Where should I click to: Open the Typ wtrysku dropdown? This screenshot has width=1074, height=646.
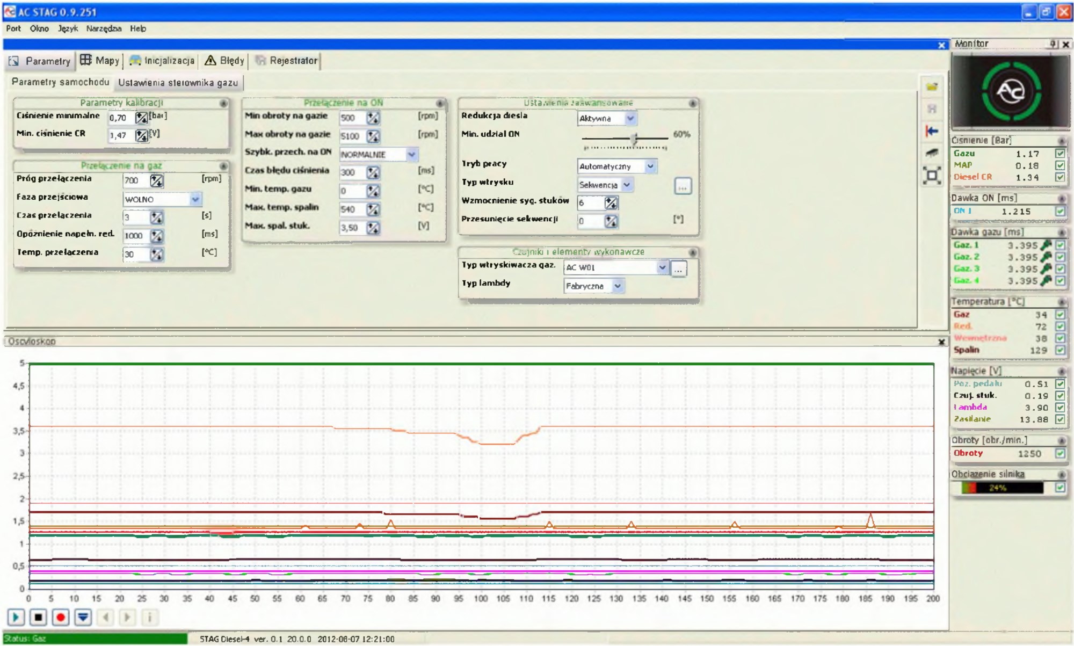pos(626,185)
